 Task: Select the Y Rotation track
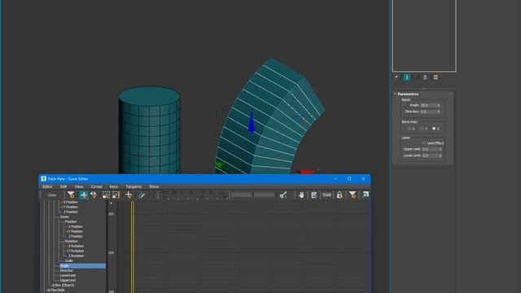[x=76, y=251]
